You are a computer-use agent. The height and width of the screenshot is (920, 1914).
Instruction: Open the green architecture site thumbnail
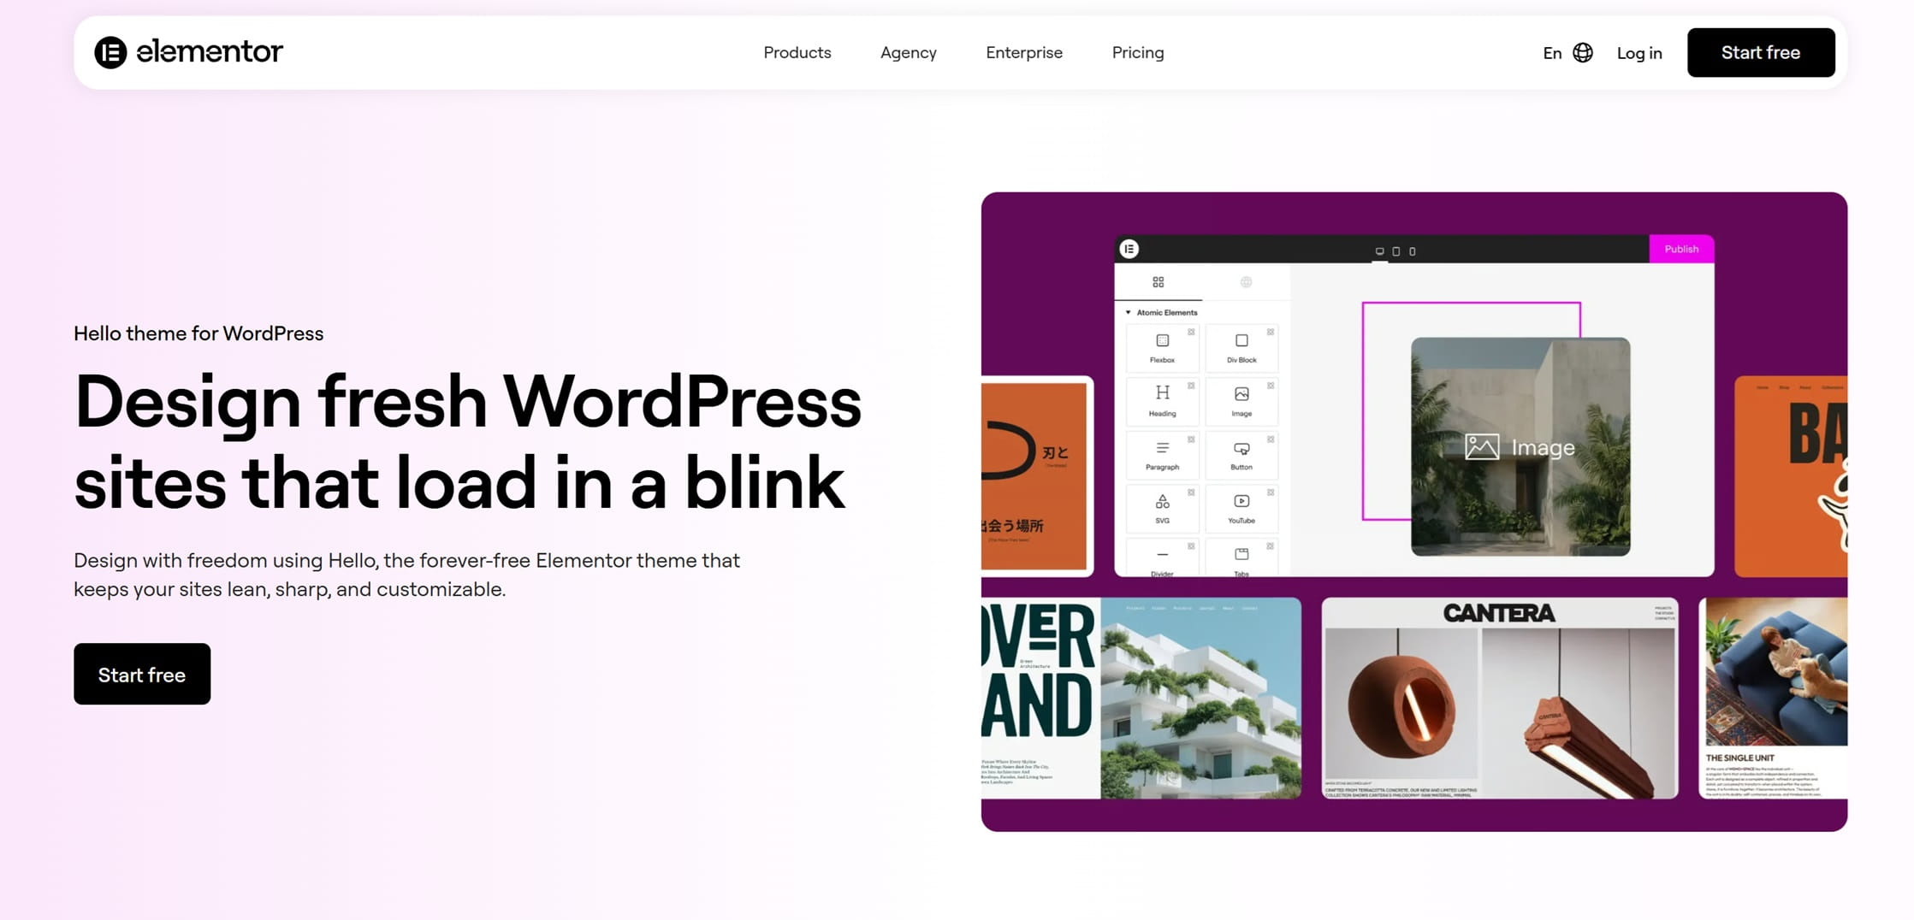pyautogui.click(x=1141, y=698)
